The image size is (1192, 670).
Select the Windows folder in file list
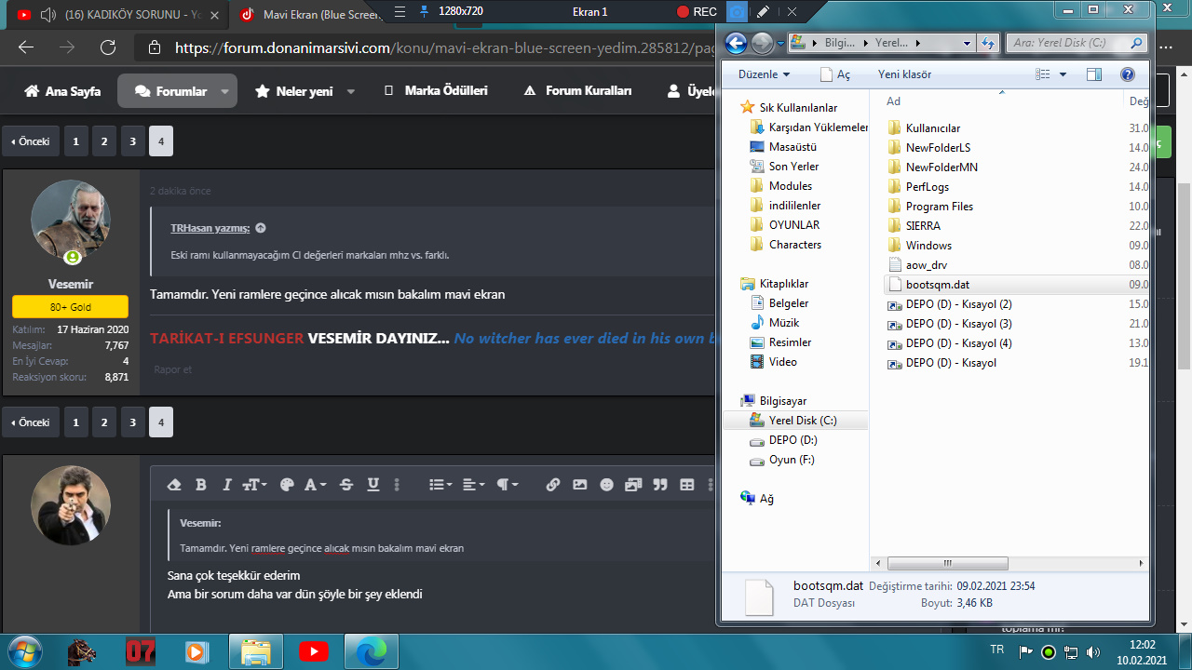click(918, 246)
